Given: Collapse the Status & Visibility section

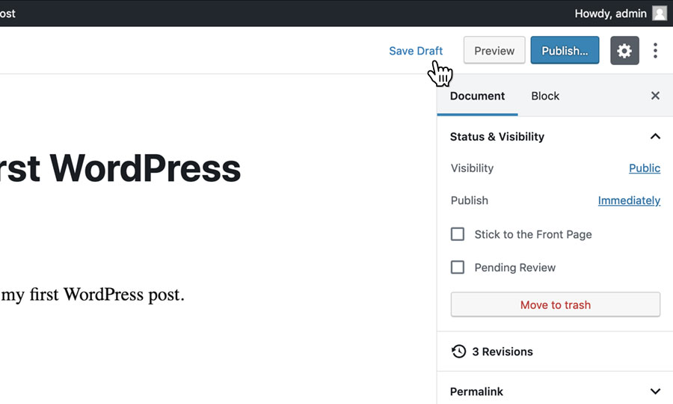Looking at the screenshot, I should [x=655, y=136].
